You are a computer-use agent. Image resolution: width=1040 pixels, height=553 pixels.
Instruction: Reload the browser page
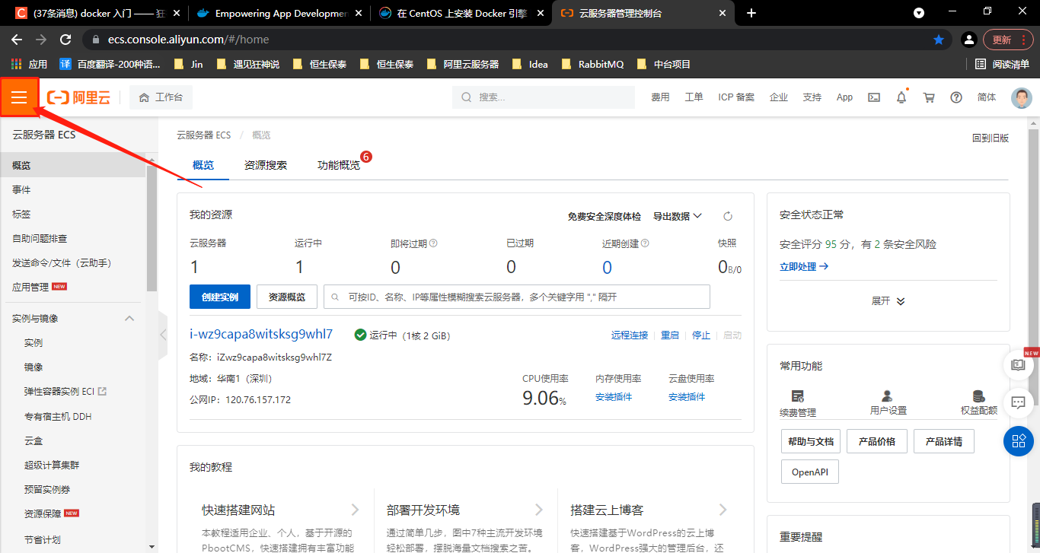pos(65,40)
